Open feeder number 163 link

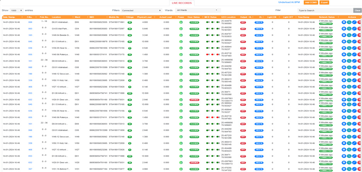pyautogui.click(x=30, y=35)
